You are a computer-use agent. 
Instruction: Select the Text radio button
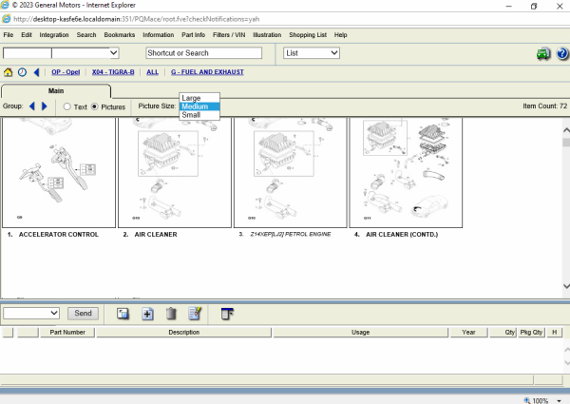66,106
